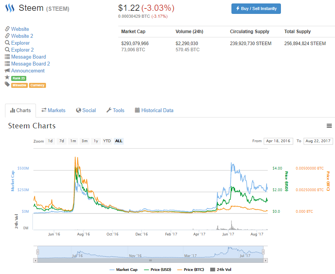This screenshot has height=274, width=335.
Task: Click the navigator horizontal scrollbar thumb
Action: pyautogui.click(x=150, y=261)
